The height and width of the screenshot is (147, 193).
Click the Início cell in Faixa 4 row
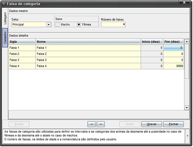point(152,66)
